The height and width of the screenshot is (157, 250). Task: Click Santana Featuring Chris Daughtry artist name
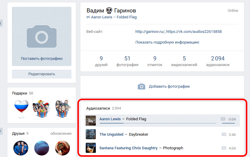point(128,148)
